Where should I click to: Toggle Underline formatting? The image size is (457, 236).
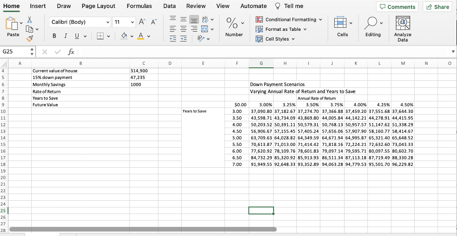tap(77, 37)
